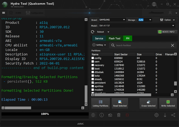Check the boot partition checkbox
This screenshot has height=127, width=179.
(93, 69)
